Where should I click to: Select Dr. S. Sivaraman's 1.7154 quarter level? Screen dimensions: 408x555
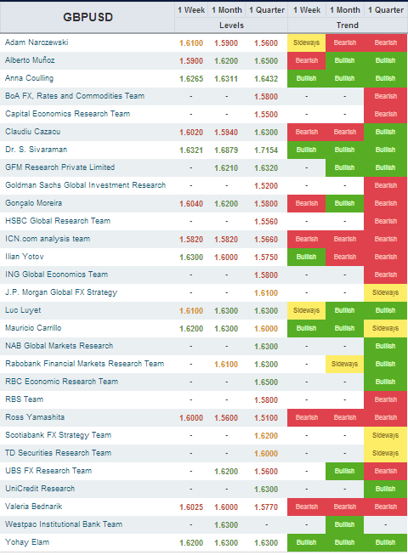coord(266,150)
